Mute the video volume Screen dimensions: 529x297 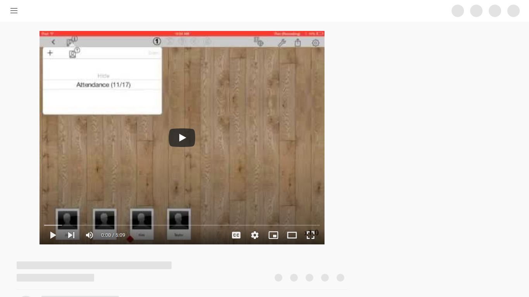(x=89, y=235)
